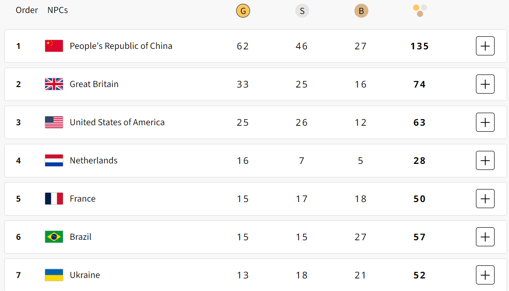The width and height of the screenshot is (509, 291).
Task: Sort by total medals icon column
Action: [x=420, y=10]
